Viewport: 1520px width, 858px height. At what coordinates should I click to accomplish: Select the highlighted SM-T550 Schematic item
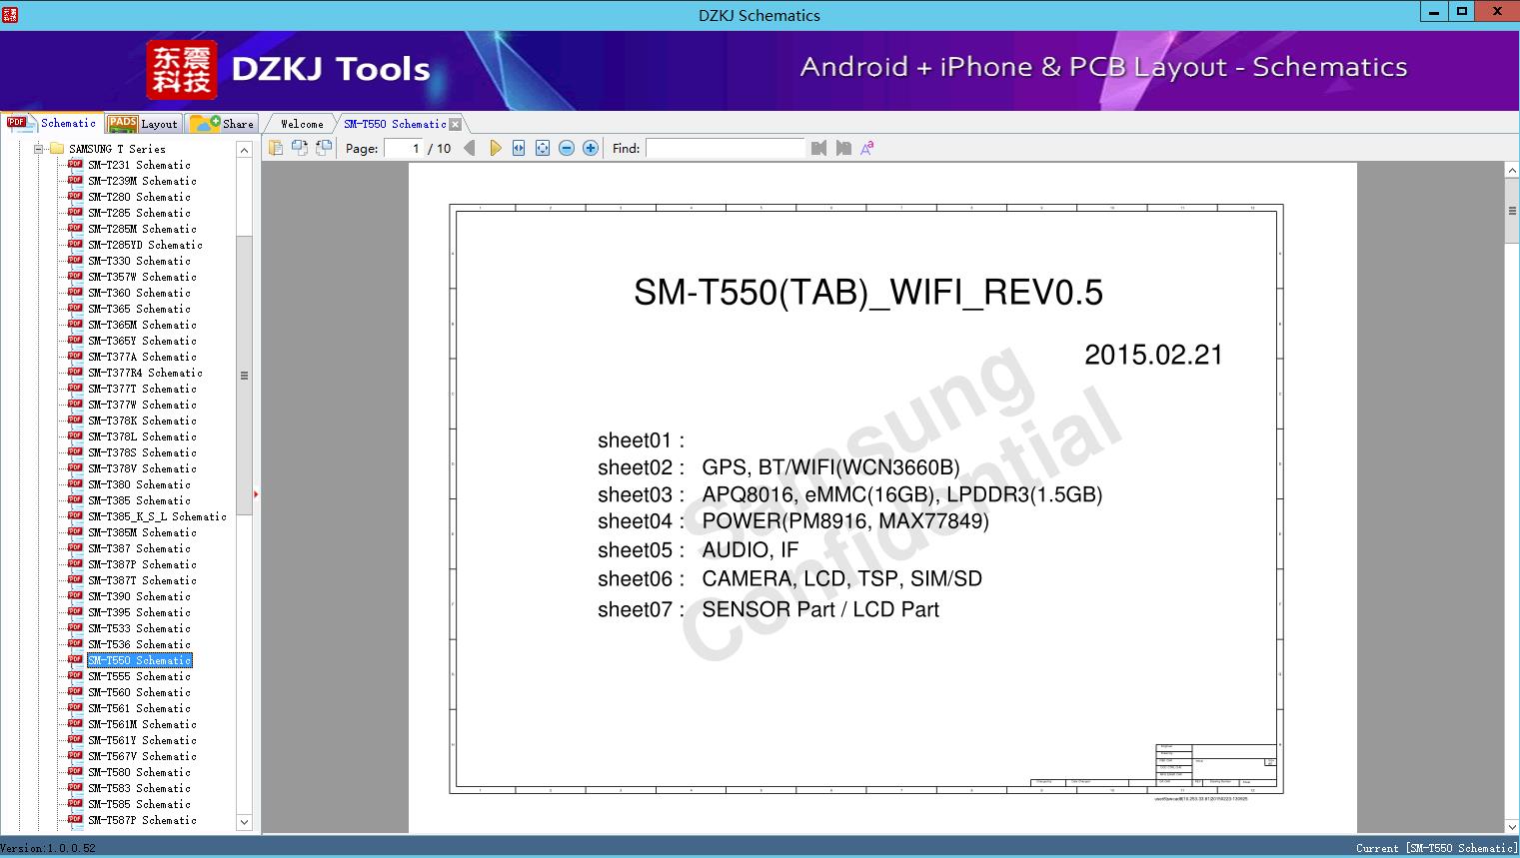pyautogui.click(x=139, y=660)
